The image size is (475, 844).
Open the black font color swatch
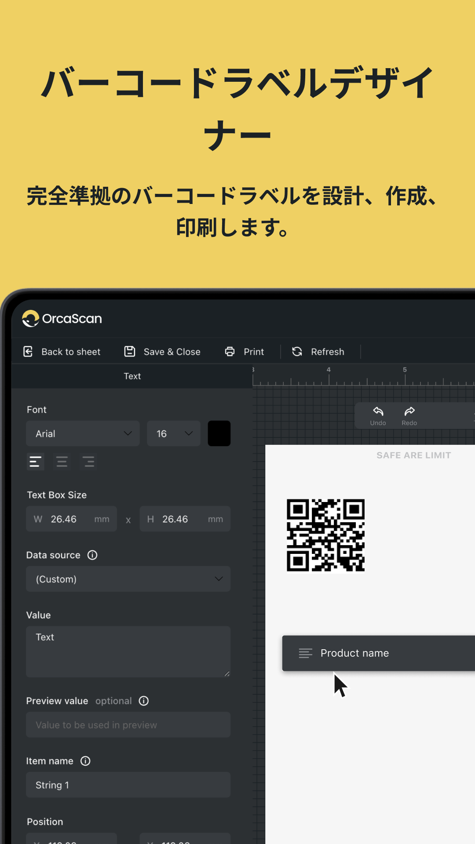coord(219,433)
